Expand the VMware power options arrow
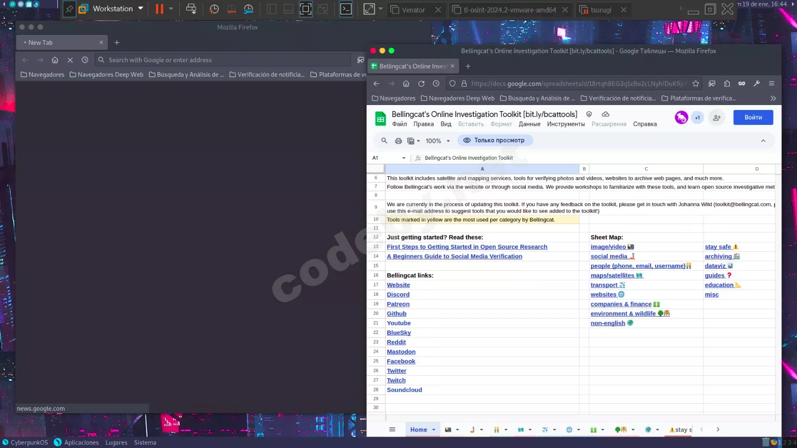Viewport: 797px width, 448px height. 171,9
